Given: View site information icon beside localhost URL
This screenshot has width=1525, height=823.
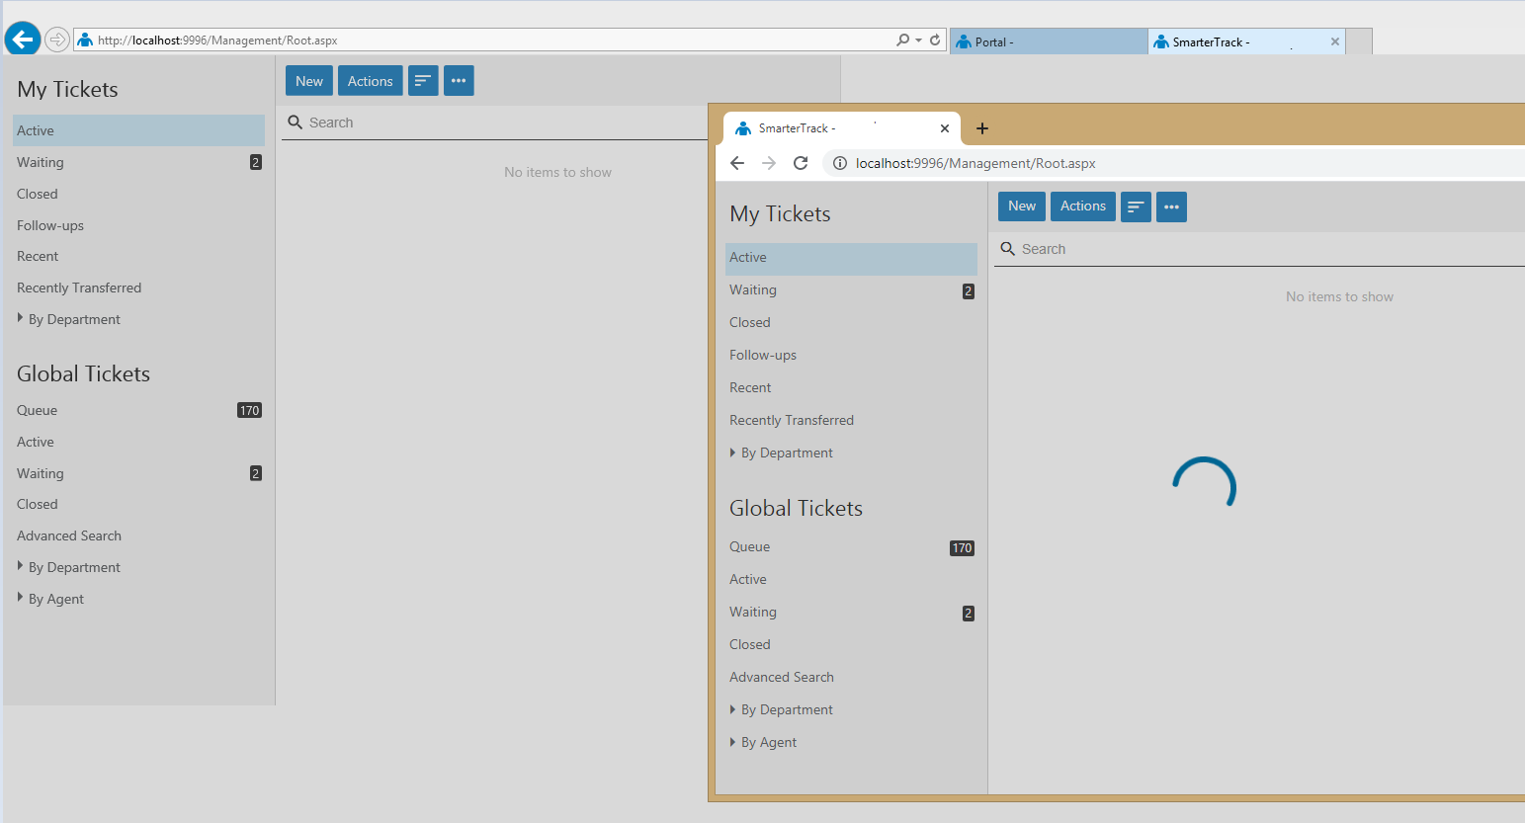Looking at the screenshot, I should tap(839, 163).
